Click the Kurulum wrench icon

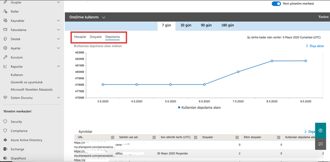(5, 57)
